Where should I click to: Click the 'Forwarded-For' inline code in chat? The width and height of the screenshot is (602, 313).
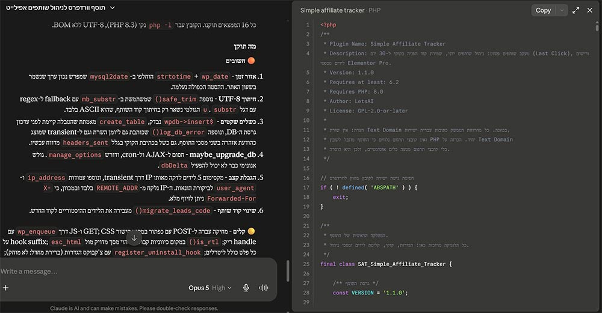tap(231, 198)
